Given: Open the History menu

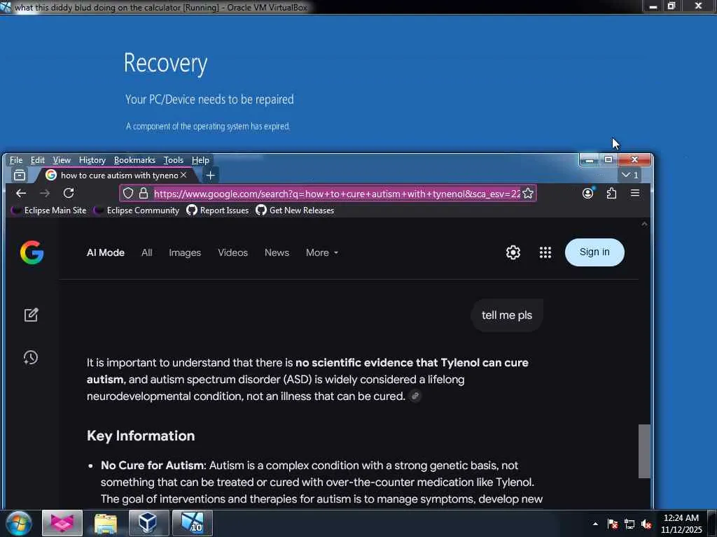Looking at the screenshot, I should pos(92,160).
